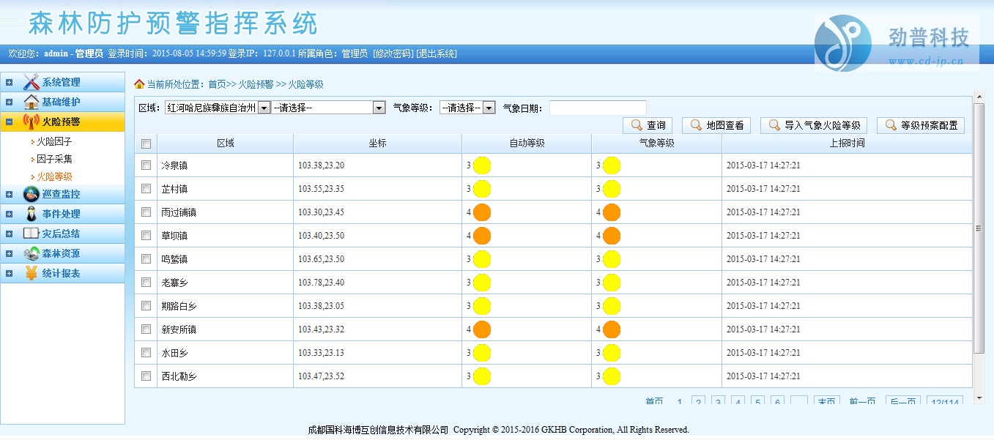The image size is (994, 440).
Task: Expand 系统管理 with its plus box
Action: point(9,82)
